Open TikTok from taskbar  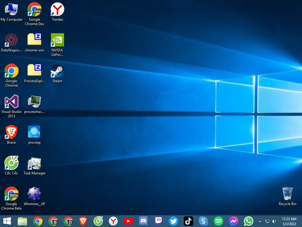(188, 221)
